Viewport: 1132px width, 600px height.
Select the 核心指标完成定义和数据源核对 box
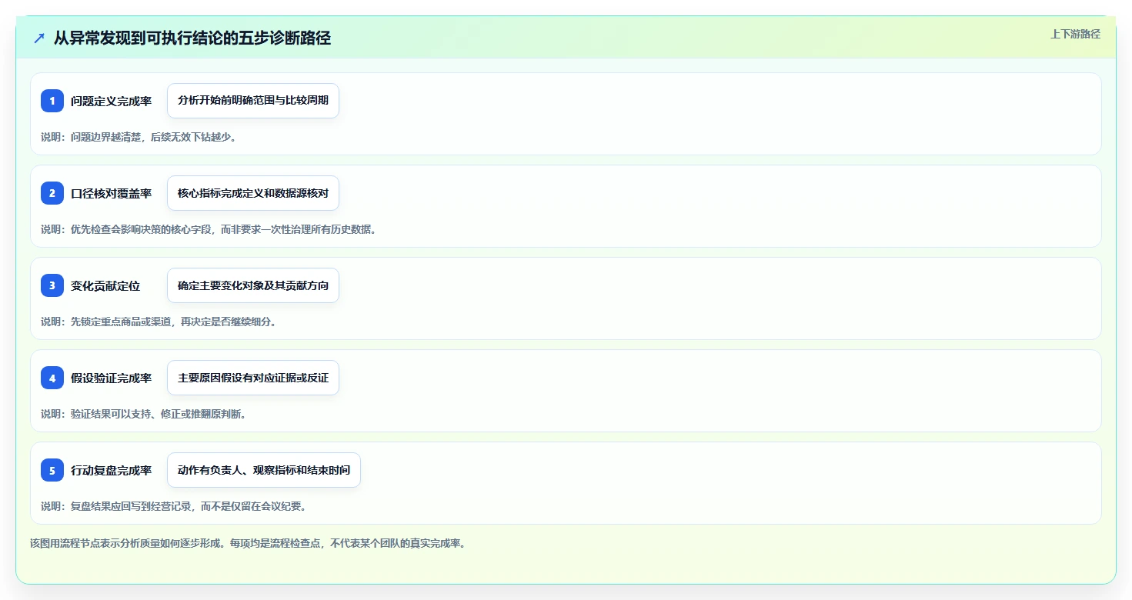point(253,193)
